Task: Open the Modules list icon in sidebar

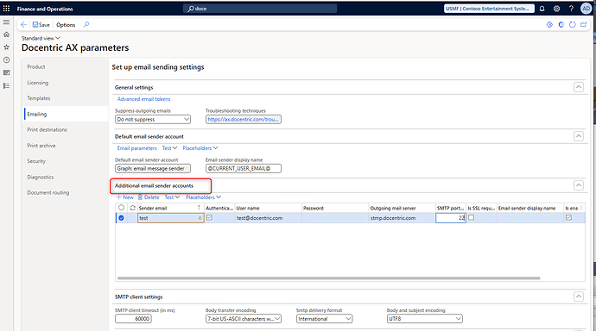Action: (x=6, y=85)
